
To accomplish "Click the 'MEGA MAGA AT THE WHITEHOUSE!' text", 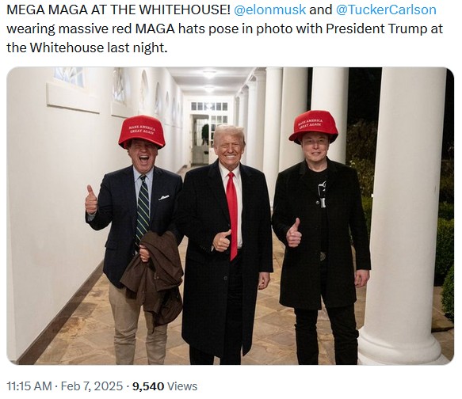I will (x=118, y=9).
